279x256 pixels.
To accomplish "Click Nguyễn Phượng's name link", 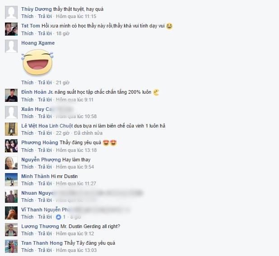I will [x=41, y=160].
